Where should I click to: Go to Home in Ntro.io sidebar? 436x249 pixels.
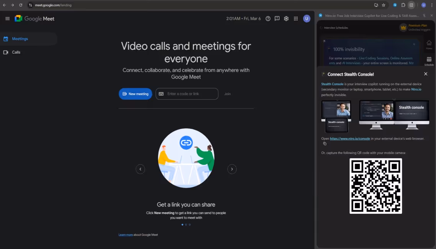point(429,44)
